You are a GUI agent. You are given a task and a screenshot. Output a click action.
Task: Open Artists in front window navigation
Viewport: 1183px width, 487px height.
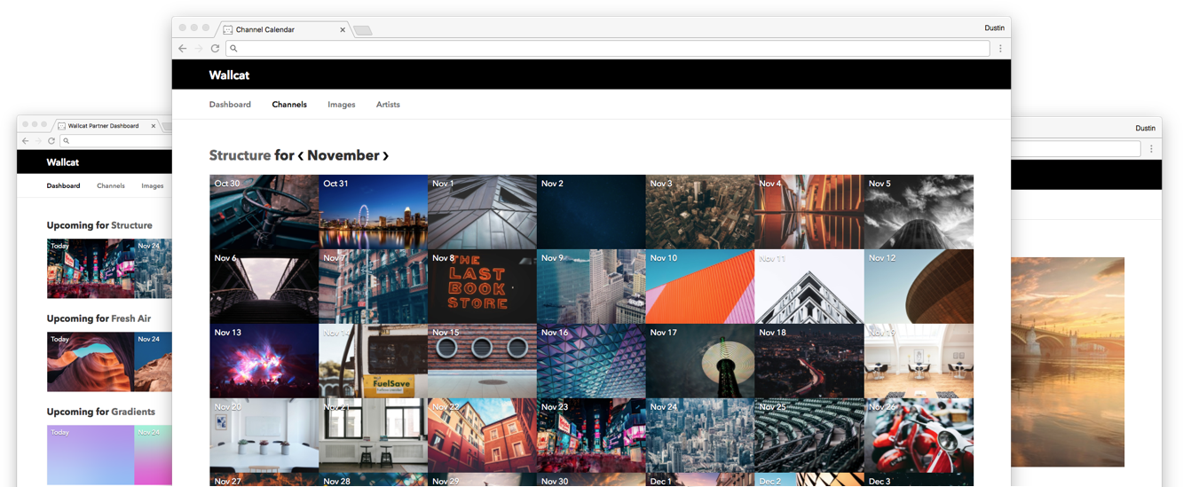pos(388,105)
